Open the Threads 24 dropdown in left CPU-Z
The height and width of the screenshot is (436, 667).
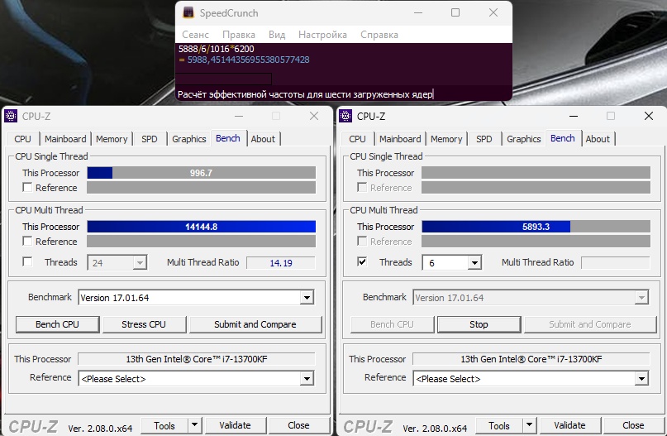139,263
